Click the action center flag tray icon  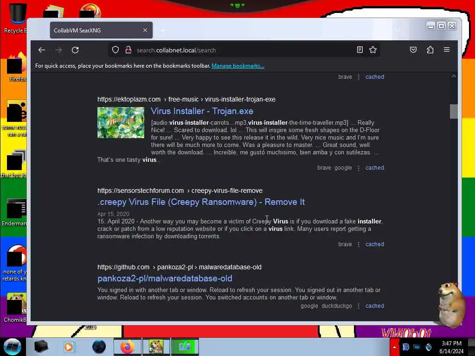[405, 347]
